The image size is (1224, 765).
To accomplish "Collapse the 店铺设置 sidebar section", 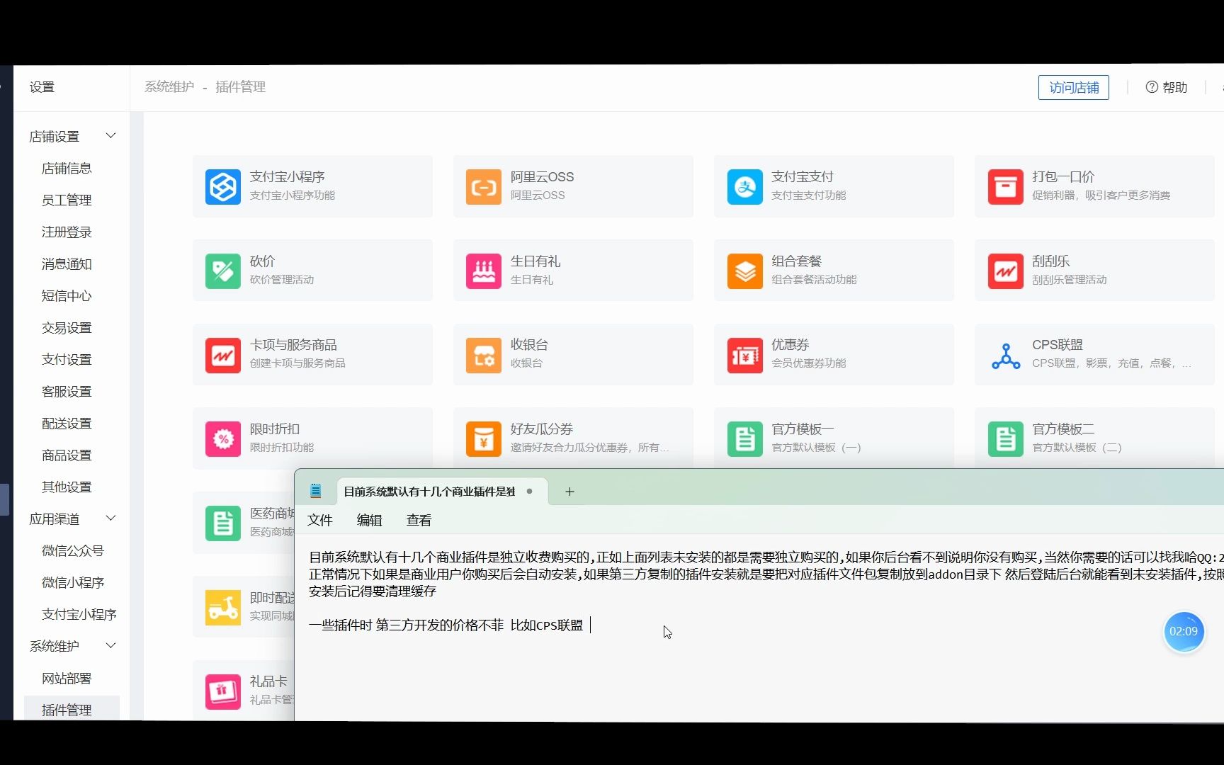I will [110, 136].
